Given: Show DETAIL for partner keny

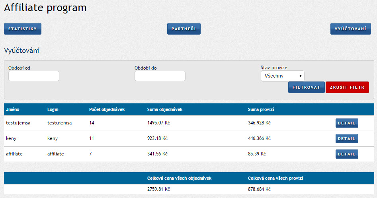Looking at the screenshot, I should tap(346, 139).
